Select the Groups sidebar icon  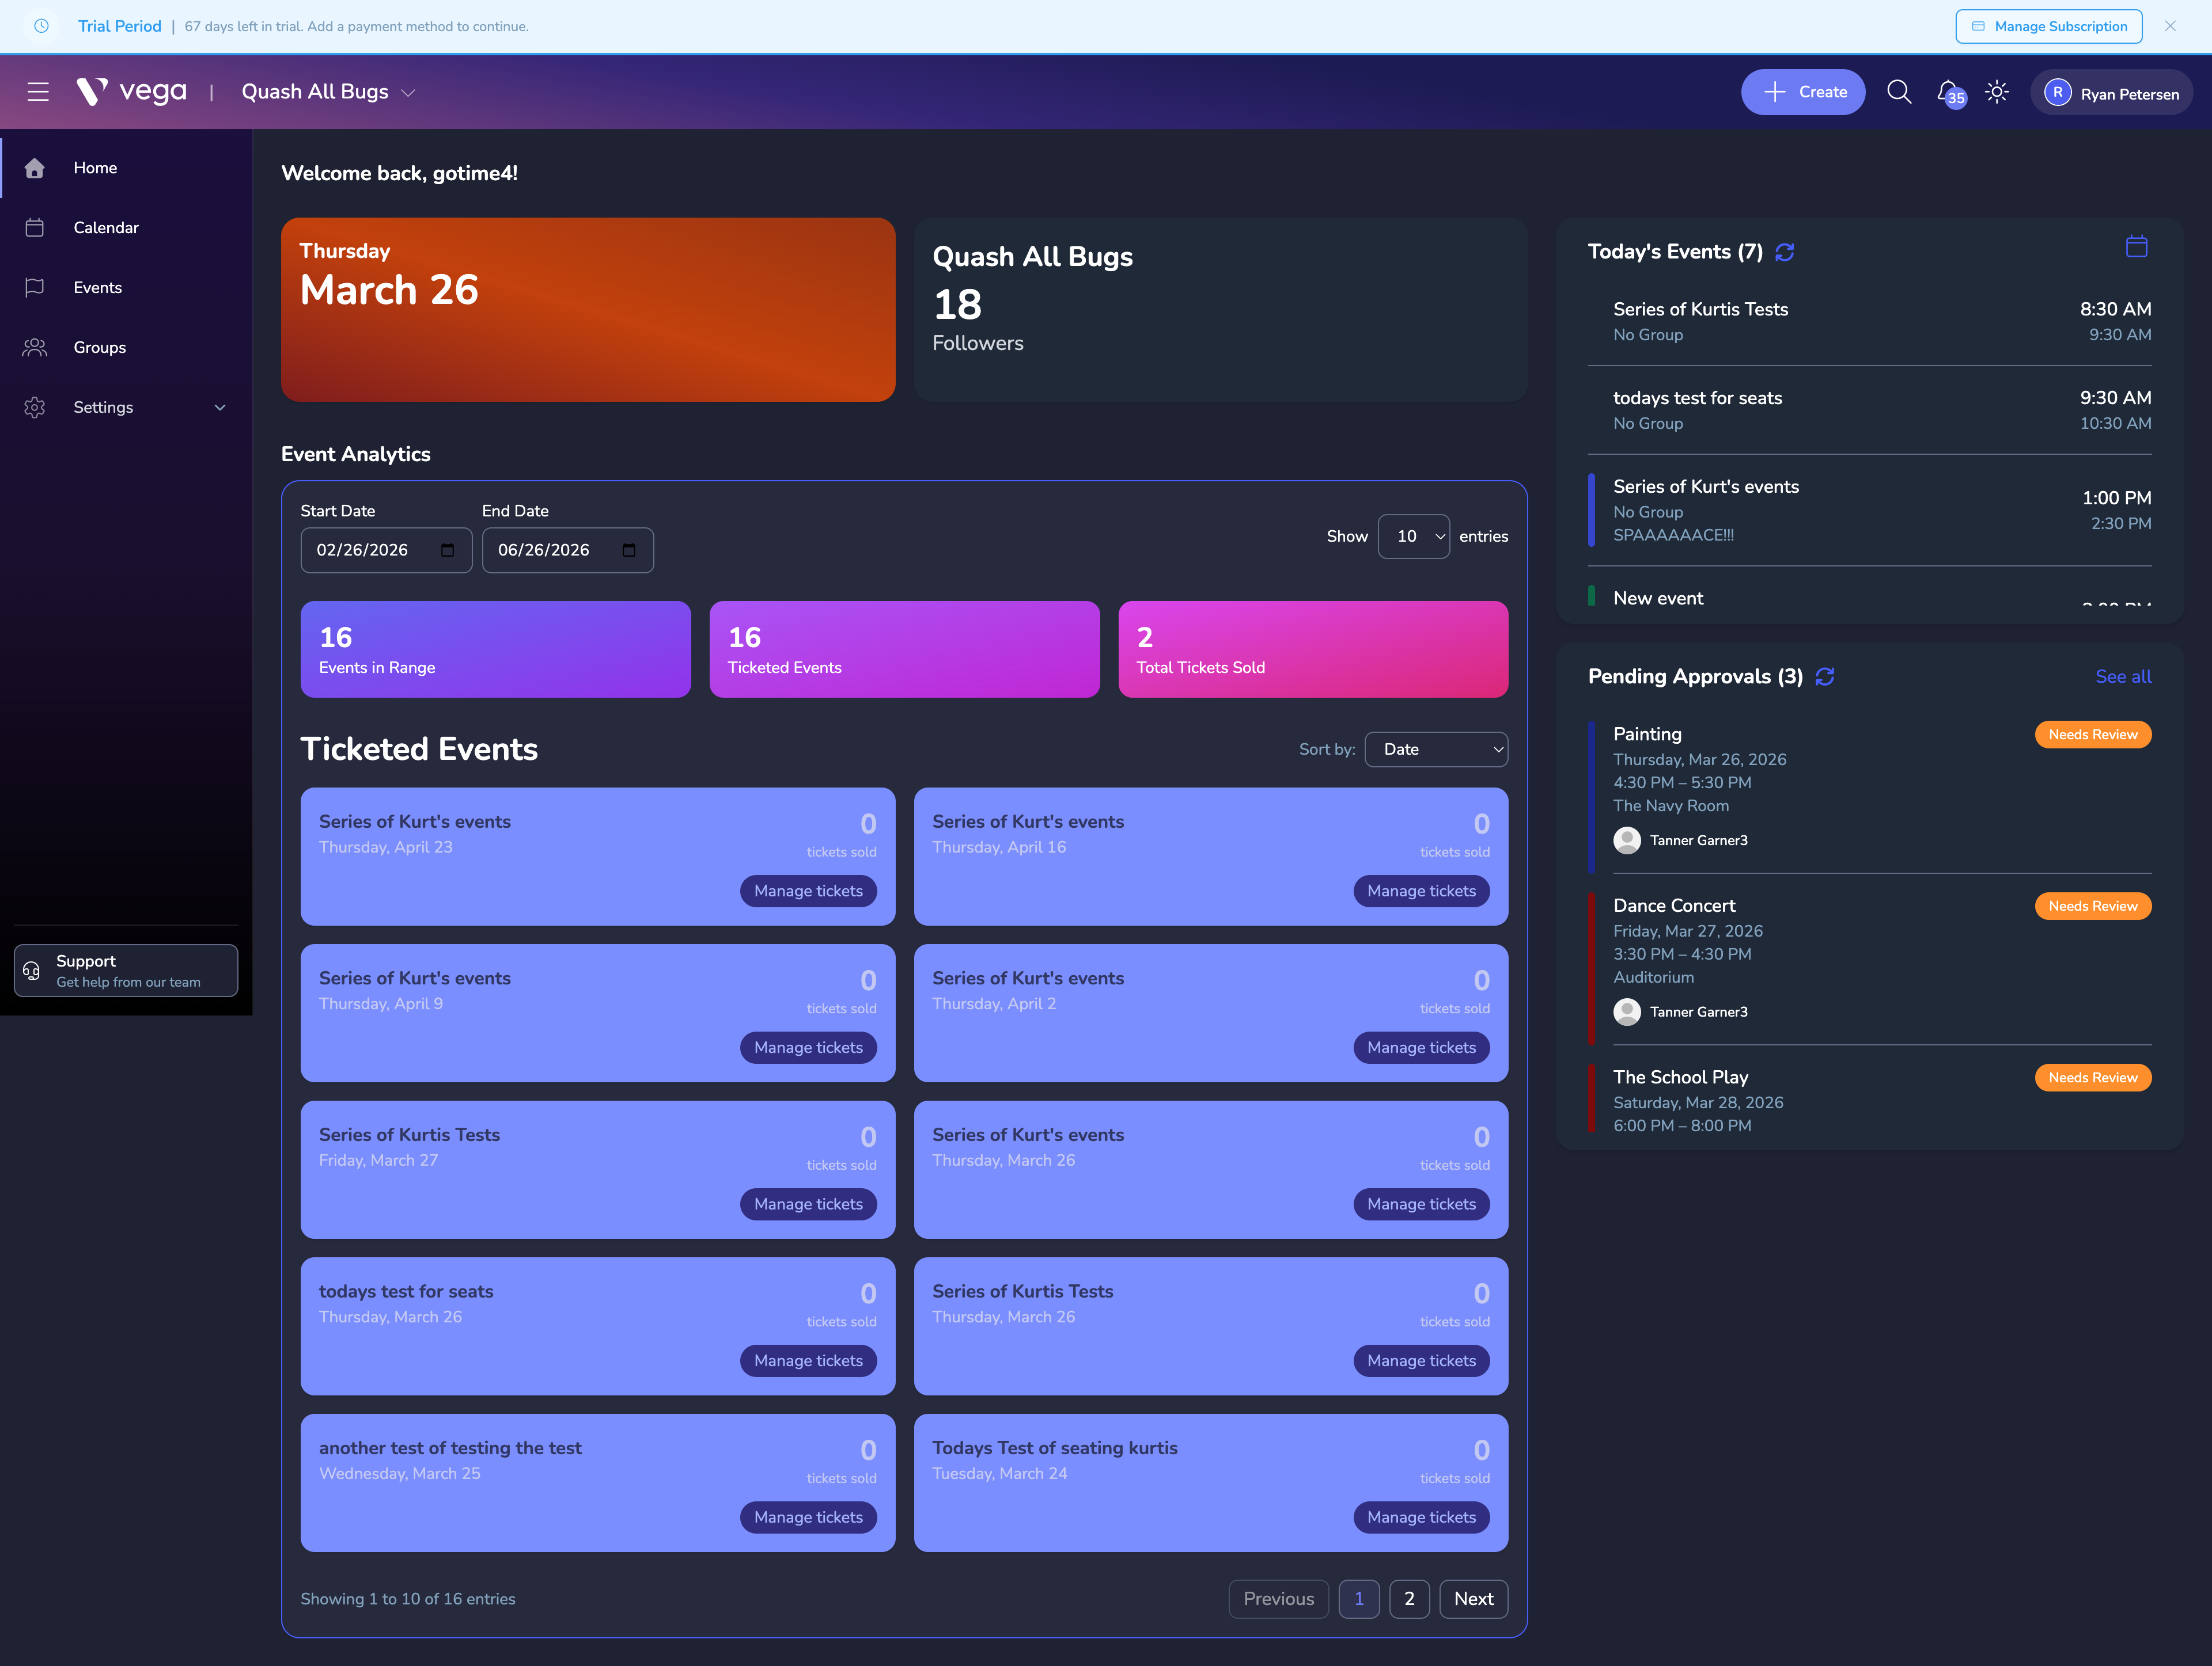pyautogui.click(x=35, y=347)
